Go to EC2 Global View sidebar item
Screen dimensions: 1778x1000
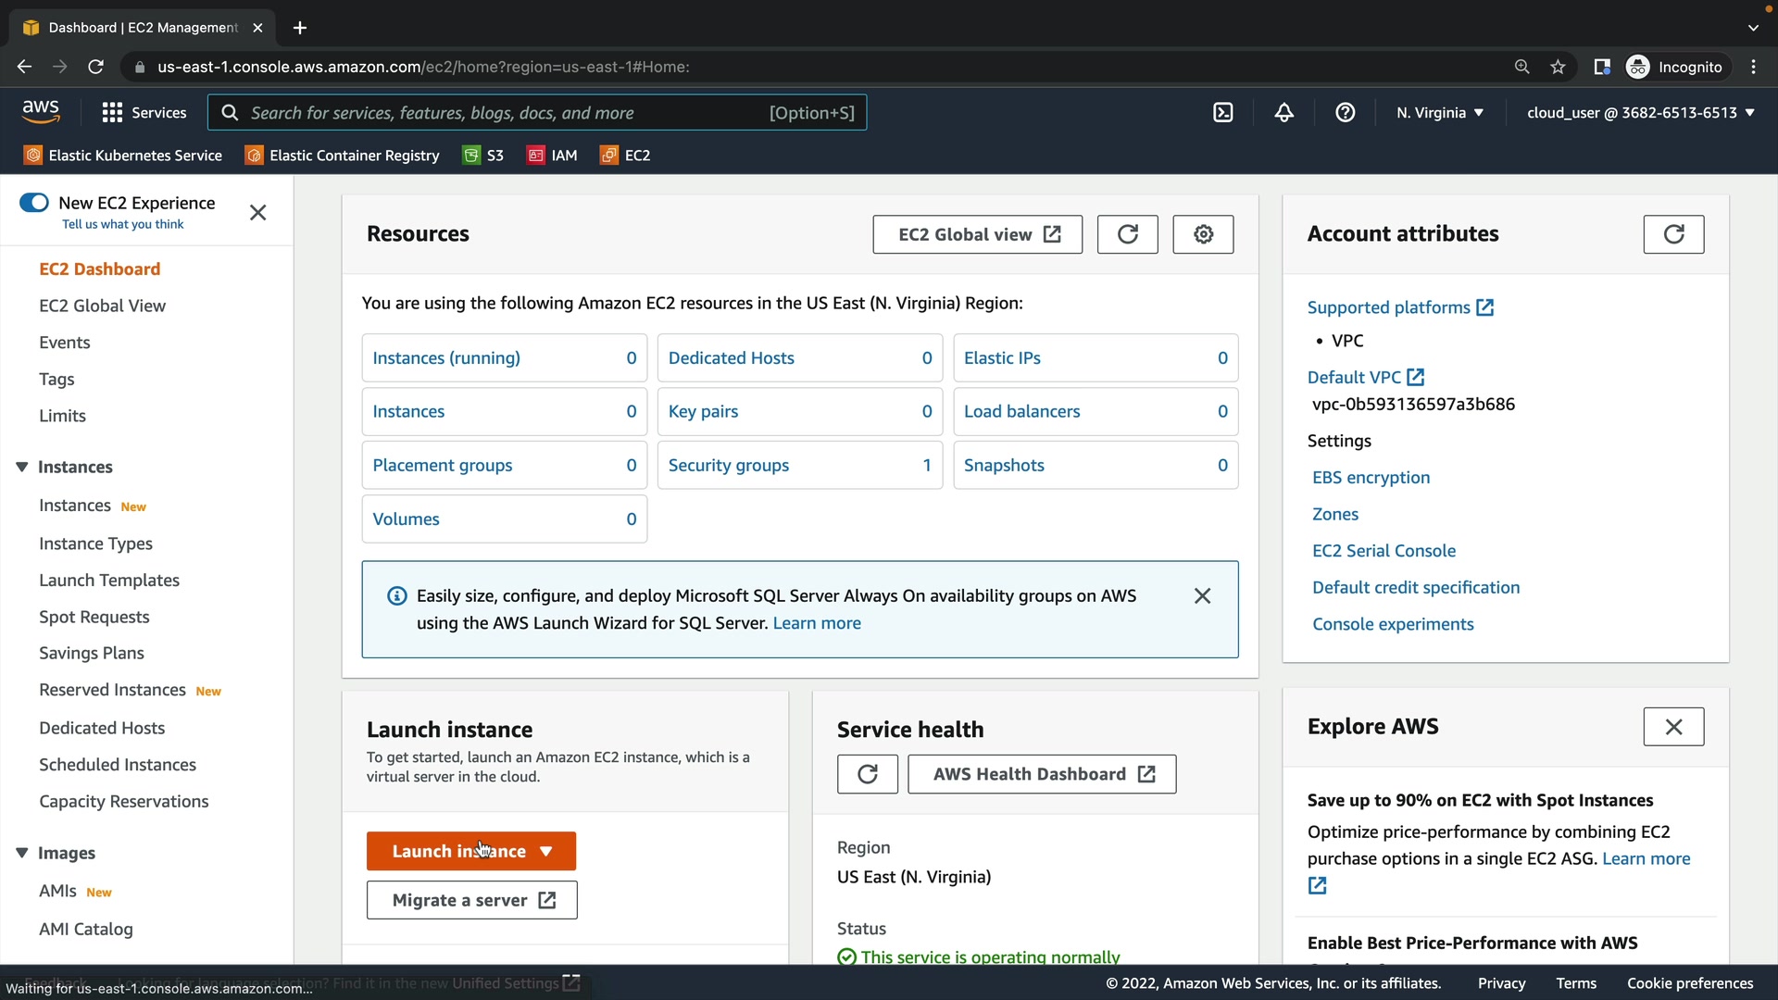pyautogui.click(x=102, y=306)
